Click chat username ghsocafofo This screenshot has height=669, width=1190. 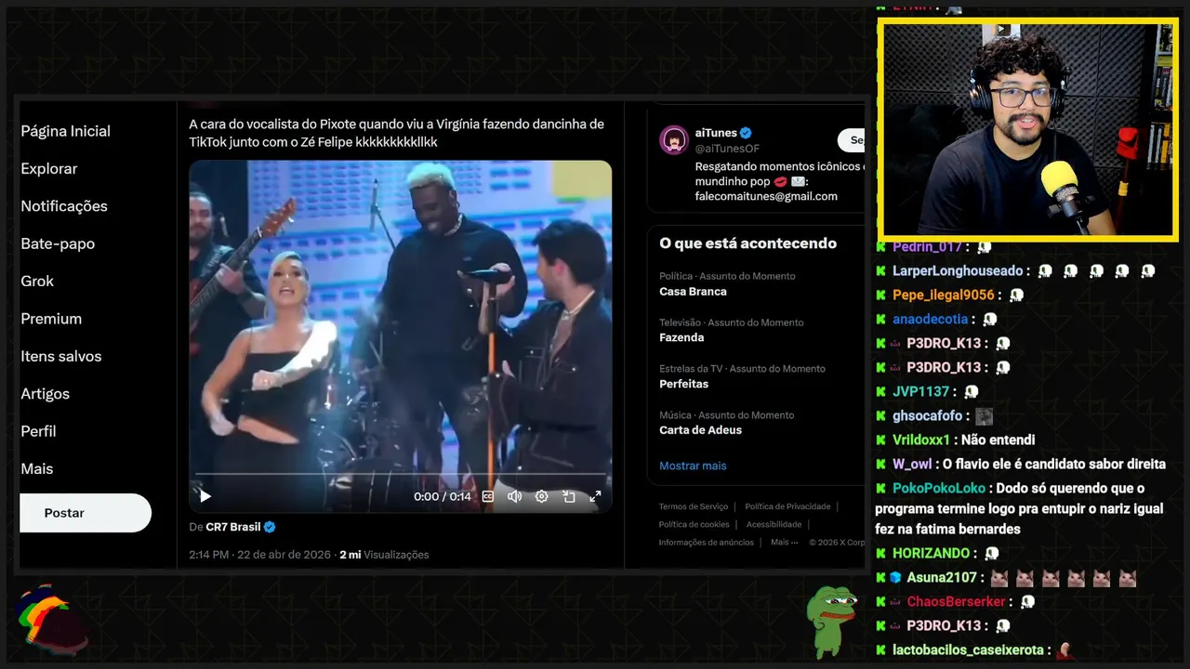[927, 415]
